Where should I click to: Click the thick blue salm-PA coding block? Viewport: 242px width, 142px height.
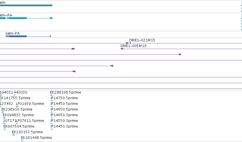point(18,36)
